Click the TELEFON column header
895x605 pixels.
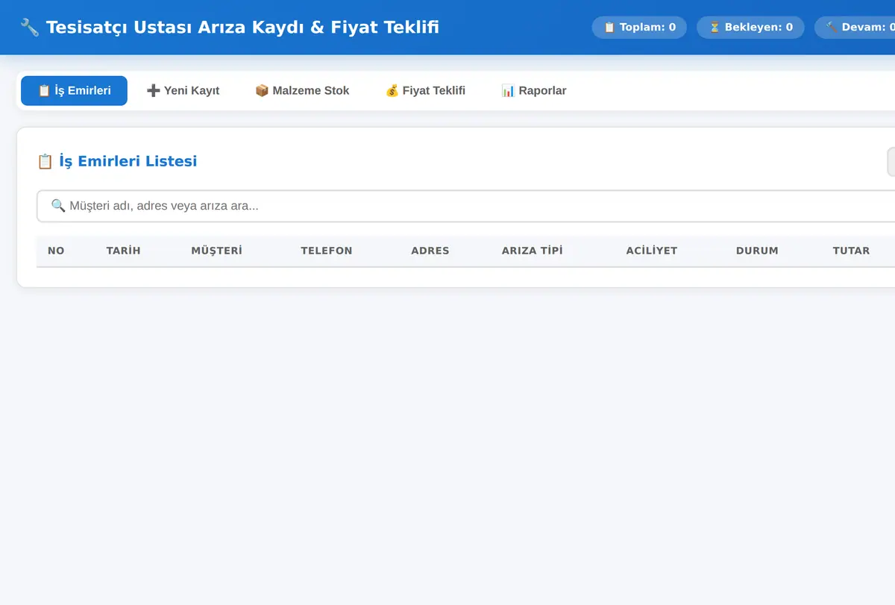(x=327, y=251)
